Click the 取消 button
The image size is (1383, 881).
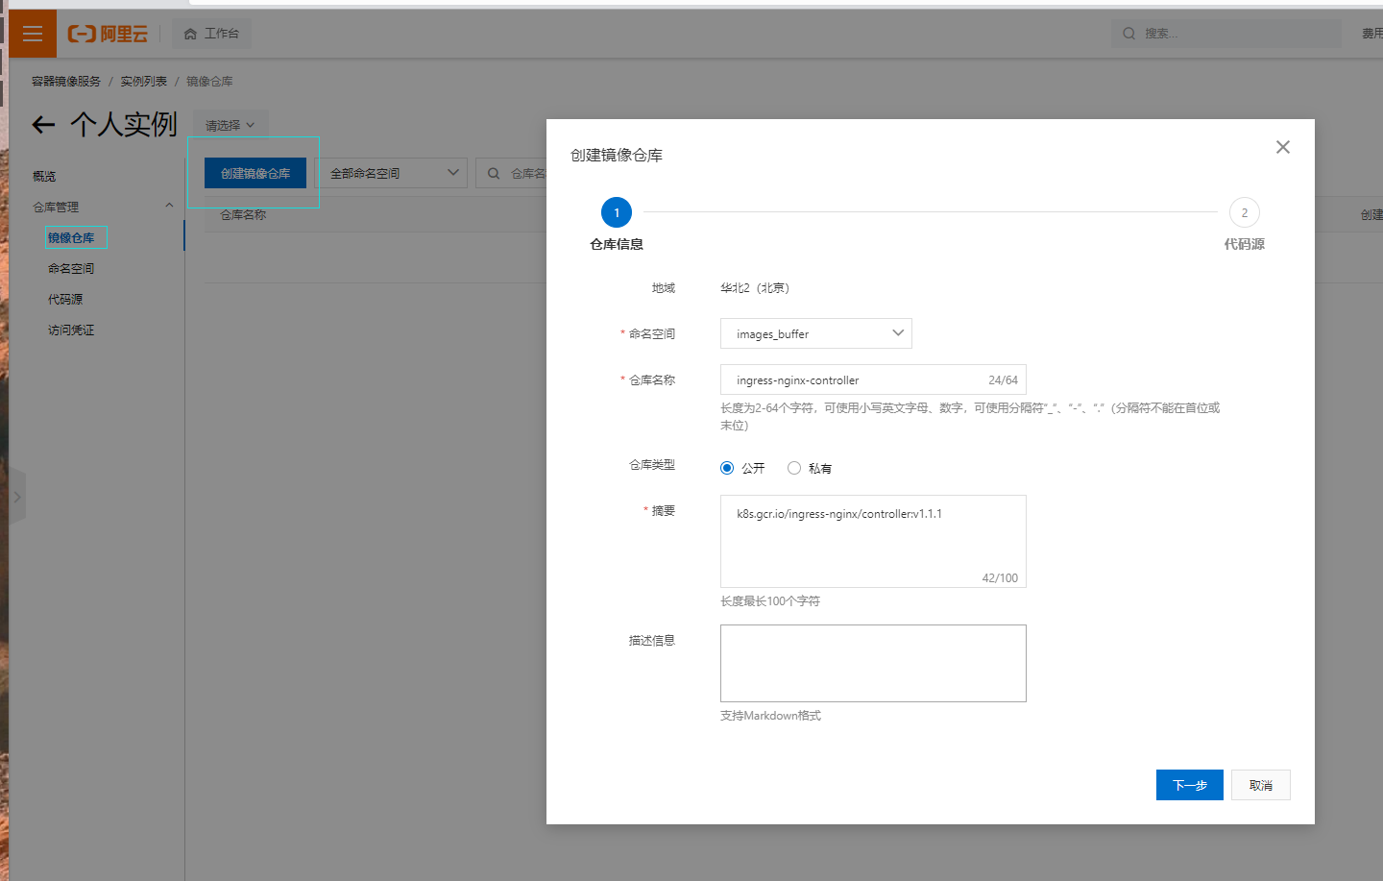tap(1260, 785)
